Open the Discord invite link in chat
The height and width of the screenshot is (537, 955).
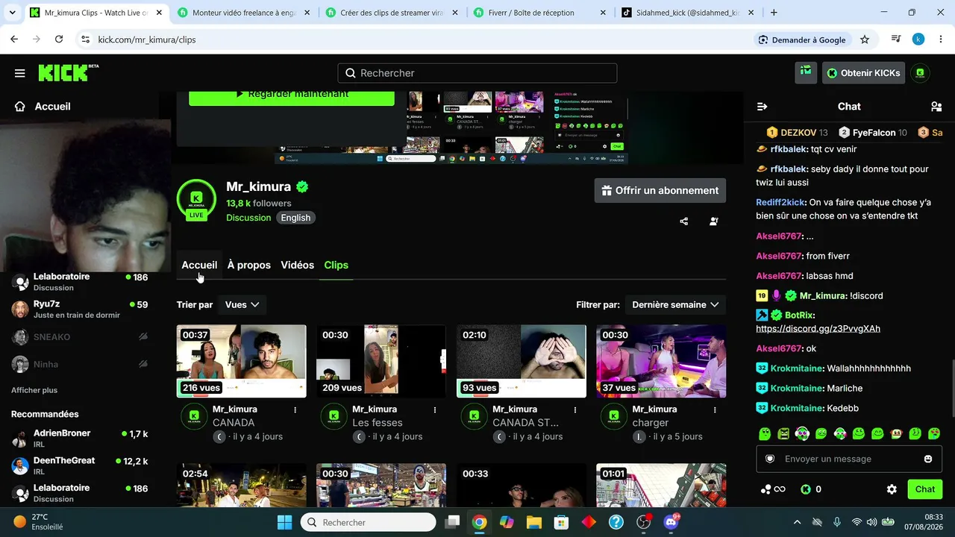click(818, 329)
